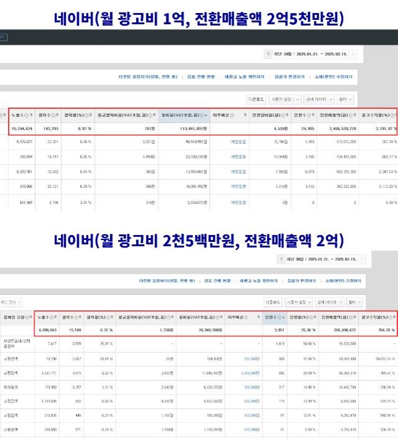Open 소재(문안) 수정하기 link in 2천5백만원 report
The width and height of the screenshot is (398, 447).
pyautogui.click(x=343, y=281)
